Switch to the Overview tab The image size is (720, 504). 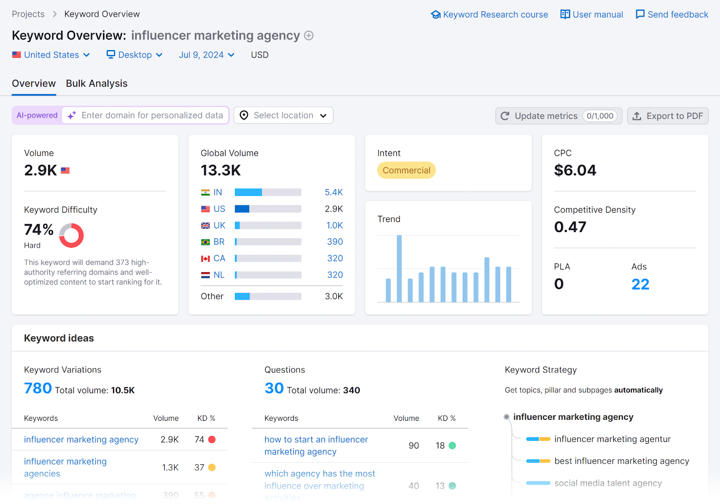[34, 84]
